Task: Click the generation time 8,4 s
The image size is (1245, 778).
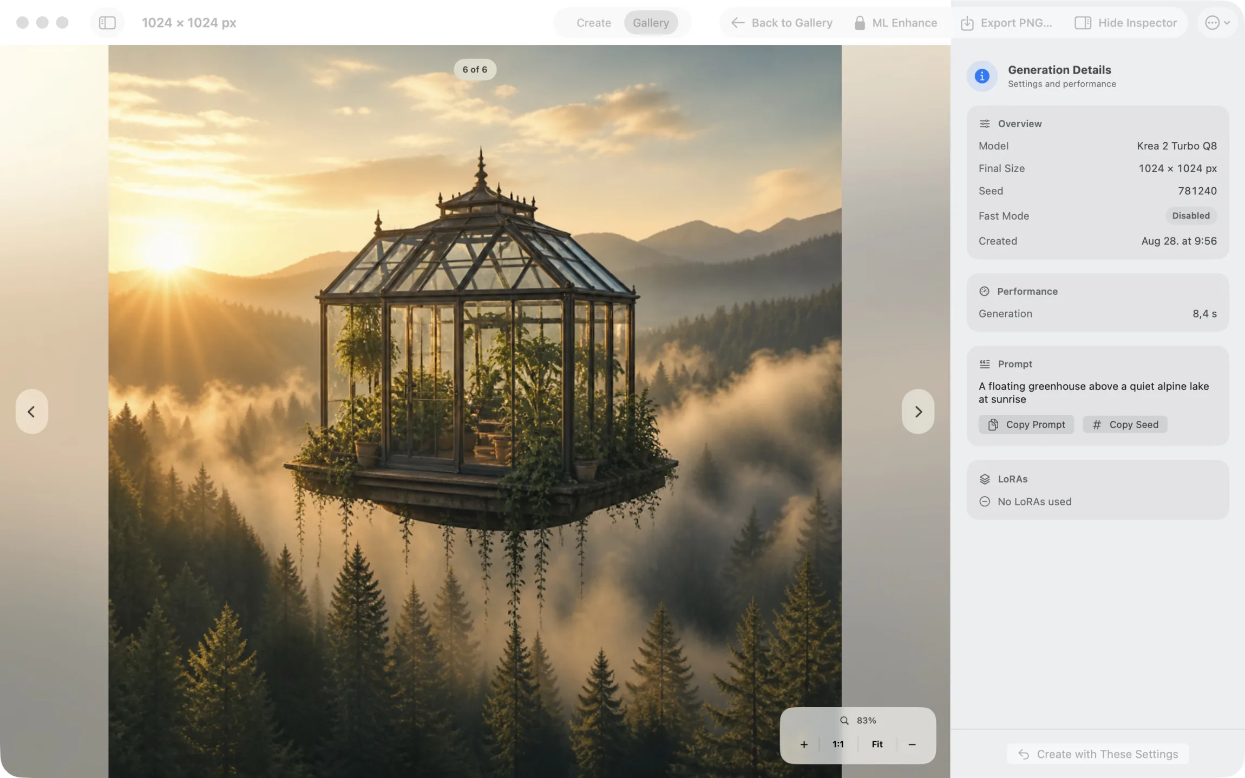Action: tap(1204, 314)
